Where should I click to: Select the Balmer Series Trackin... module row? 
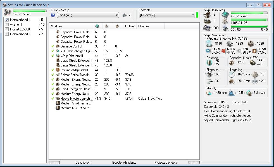pyautogui.click(x=124, y=75)
